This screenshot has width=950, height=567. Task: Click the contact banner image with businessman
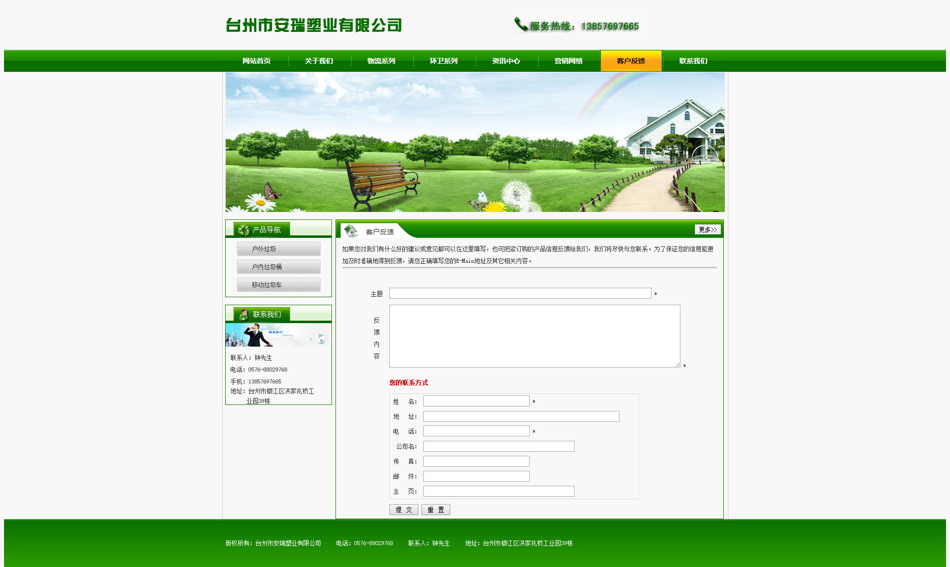point(278,335)
